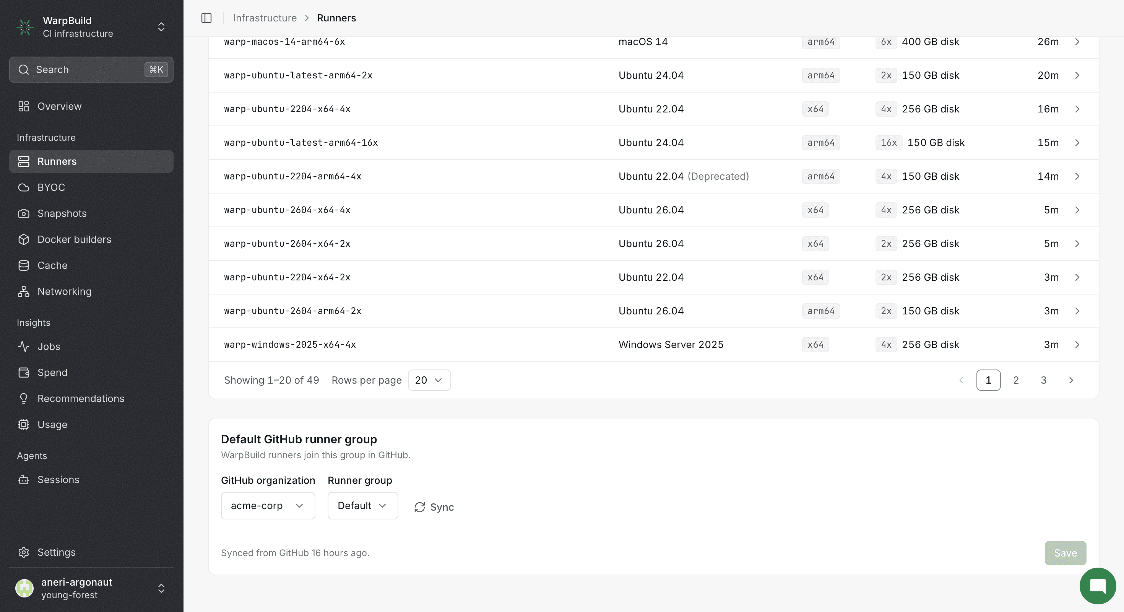
Task: Click the Sync refresh button
Action: click(434, 507)
